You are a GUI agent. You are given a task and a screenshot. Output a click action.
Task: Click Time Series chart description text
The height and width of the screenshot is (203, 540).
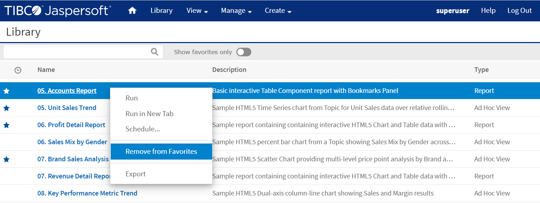(x=333, y=108)
